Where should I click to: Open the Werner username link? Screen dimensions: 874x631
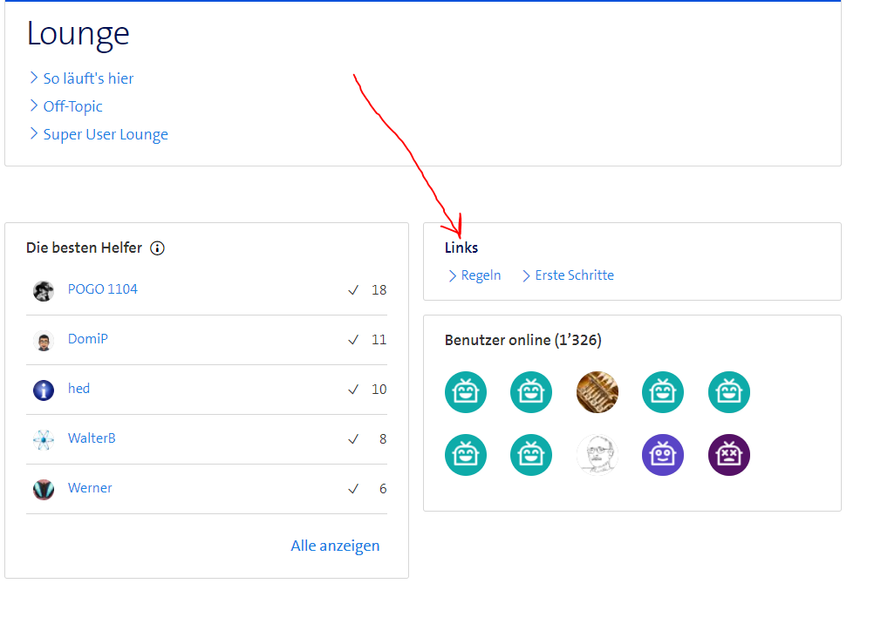[90, 488]
